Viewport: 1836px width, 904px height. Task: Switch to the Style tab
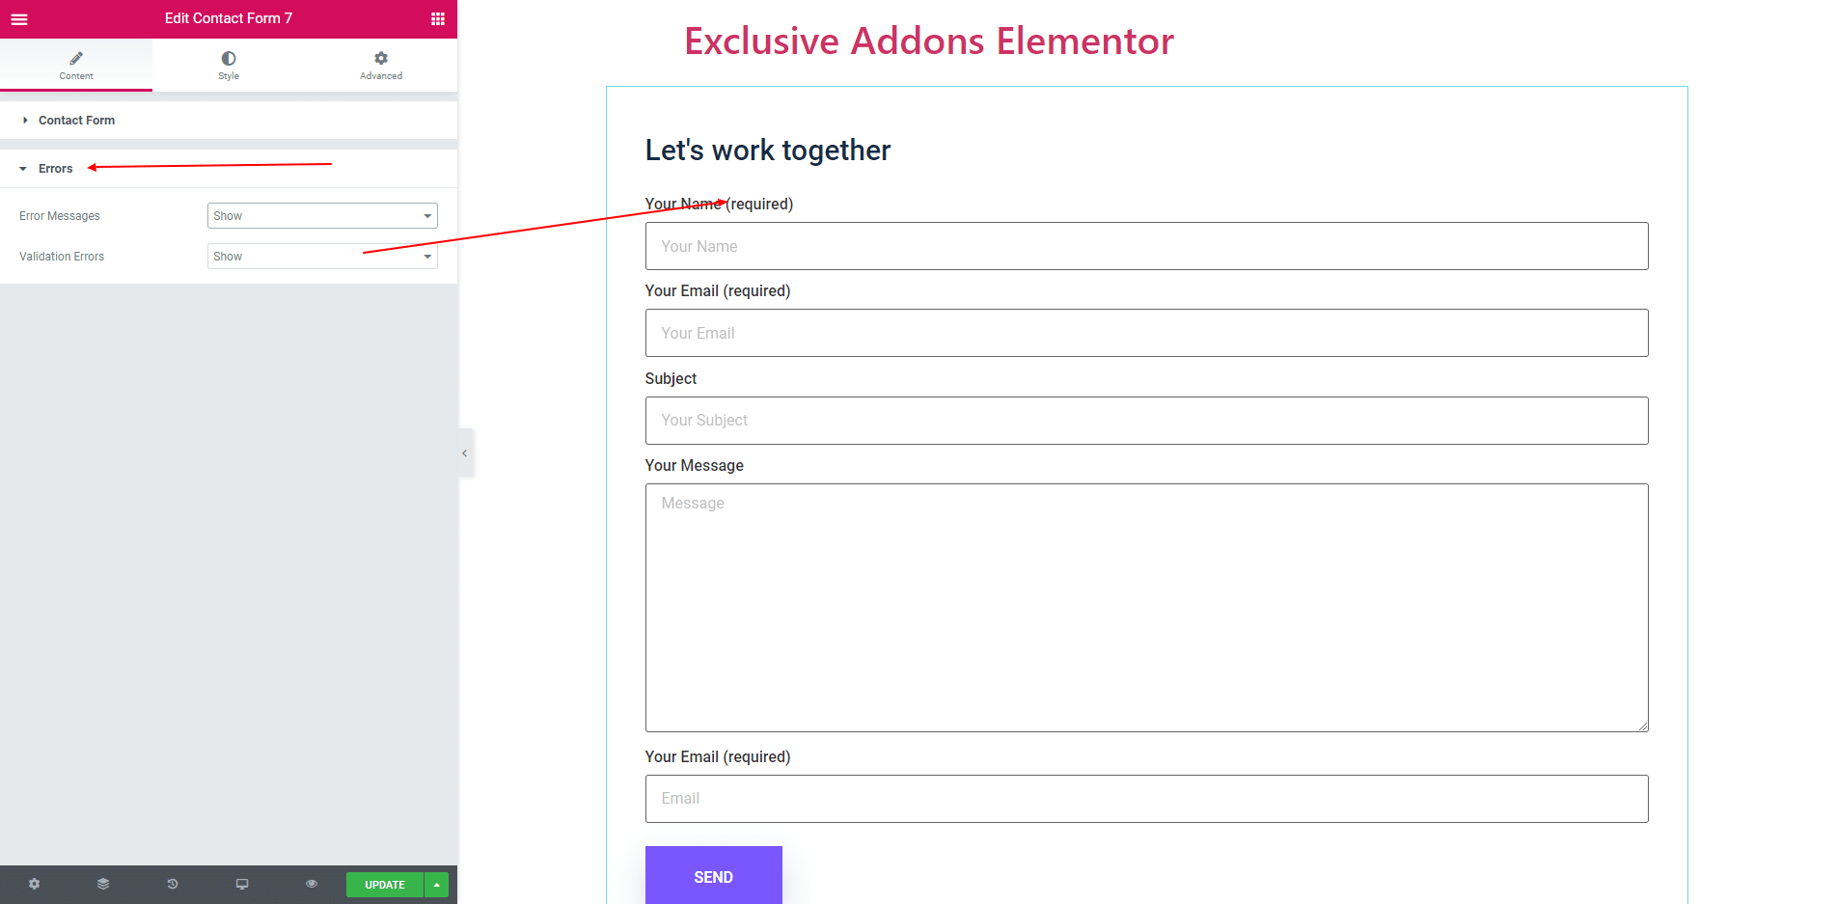pyautogui.click(x=229, y=66)
